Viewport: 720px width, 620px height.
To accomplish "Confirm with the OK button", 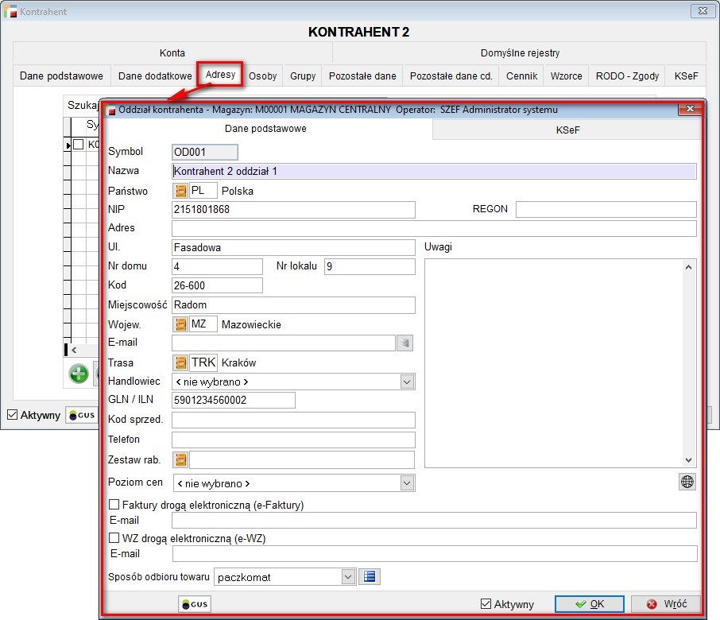I will [x=589, y=604].
